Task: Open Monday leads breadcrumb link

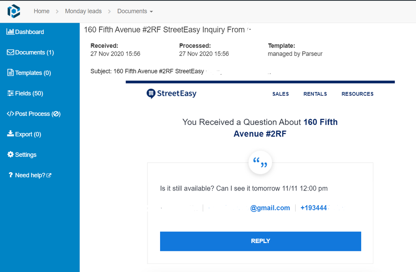Action: coord(83,11)
